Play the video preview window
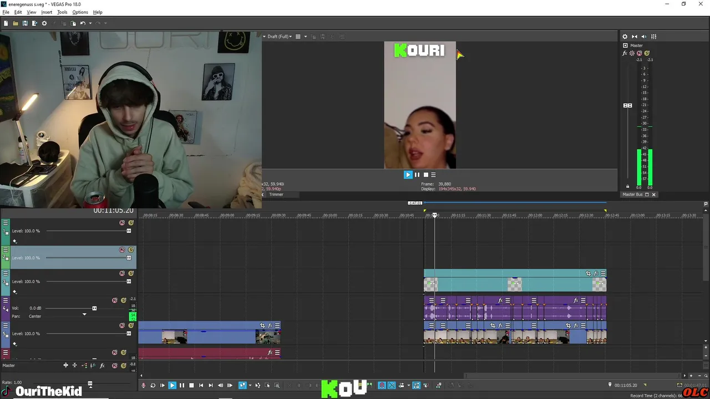Image resolution: width=710 pixels, height=399 pixels. [408, 175]
